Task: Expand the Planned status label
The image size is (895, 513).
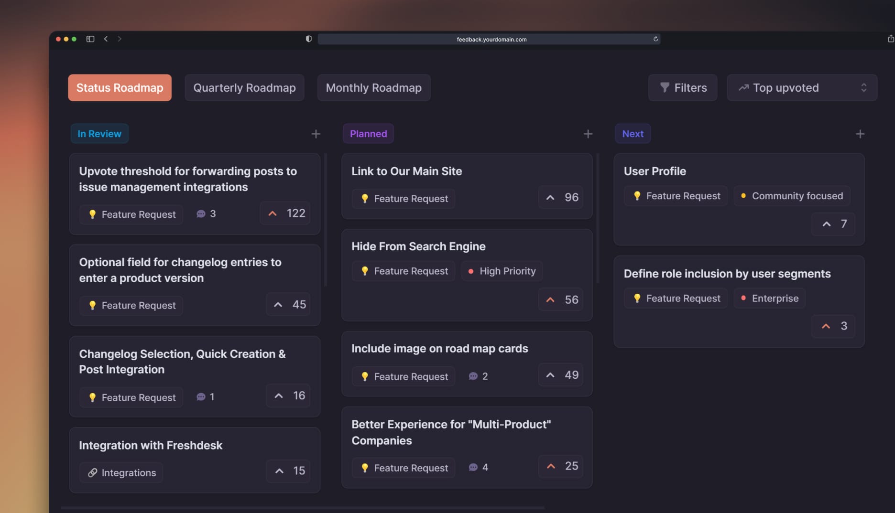Action: [x=368, y=134]
